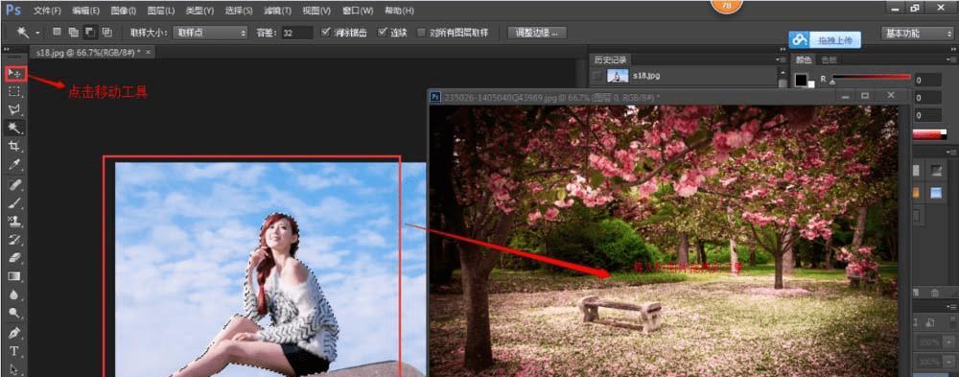This screenshot has width=959, height=377.
Task: Toggle the 连续 contiguous checkbox
Action: pyautogui.click(x=383, y=32)
